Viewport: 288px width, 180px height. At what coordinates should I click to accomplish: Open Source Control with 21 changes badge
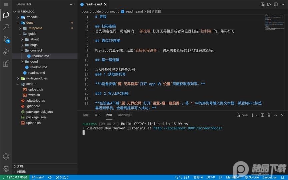click(x=6, y=39)
